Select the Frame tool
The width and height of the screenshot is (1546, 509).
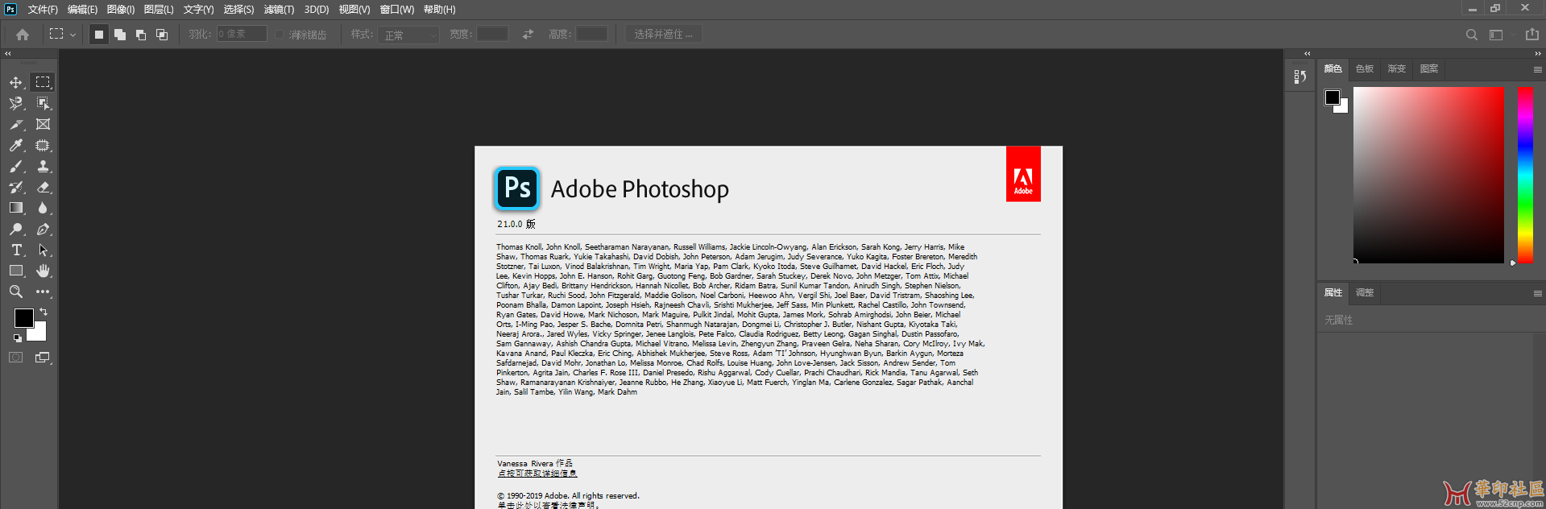coord(43,124)
